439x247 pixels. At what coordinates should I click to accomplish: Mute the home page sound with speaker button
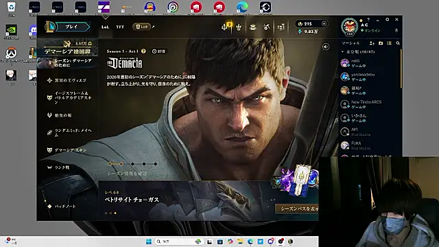pos(326,47)
